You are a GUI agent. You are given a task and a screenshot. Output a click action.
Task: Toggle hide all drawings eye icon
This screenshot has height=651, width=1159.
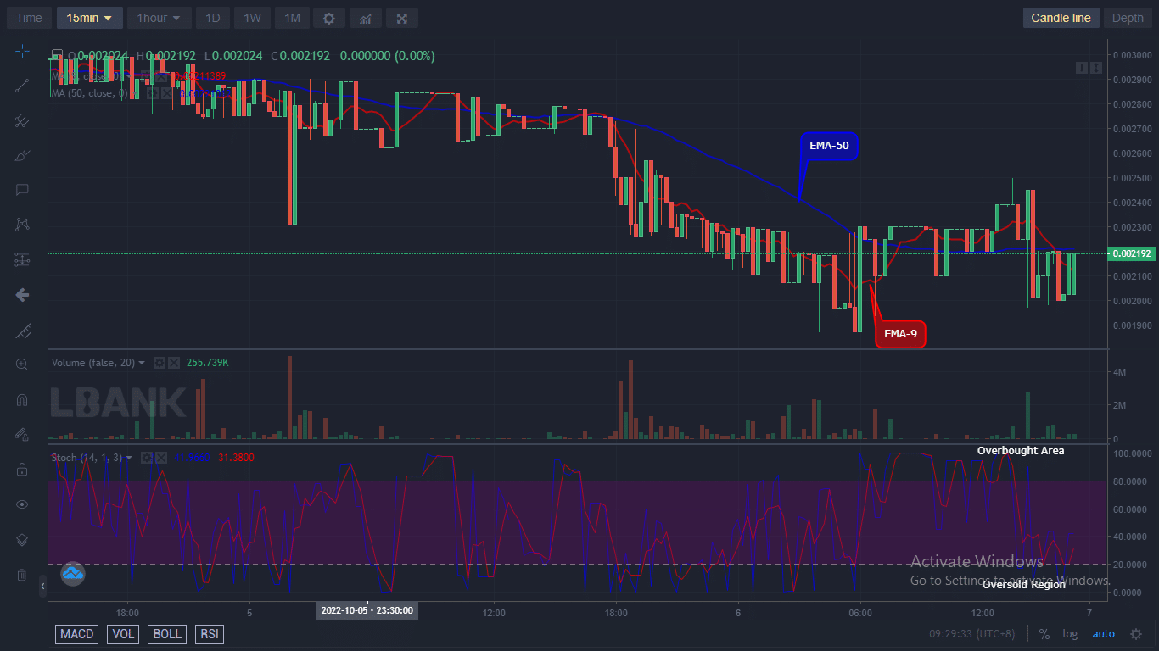[22, 504]
